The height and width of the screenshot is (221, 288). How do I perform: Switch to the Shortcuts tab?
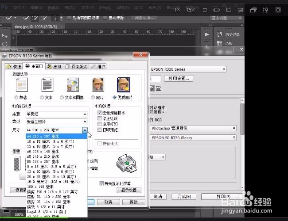click(x=14, y=66)
